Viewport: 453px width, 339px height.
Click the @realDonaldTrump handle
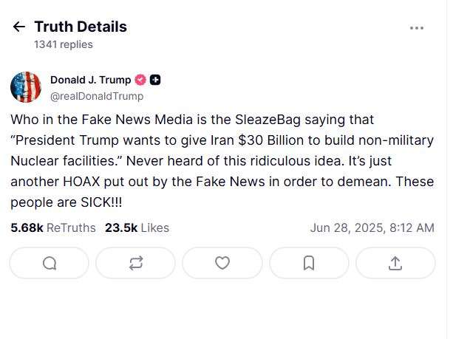[97, 96]
